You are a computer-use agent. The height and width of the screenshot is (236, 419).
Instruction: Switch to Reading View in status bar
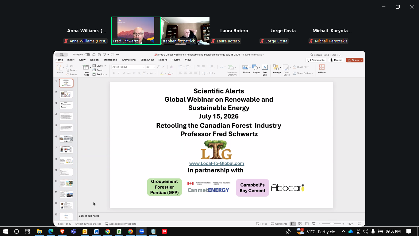pos(307,224)
